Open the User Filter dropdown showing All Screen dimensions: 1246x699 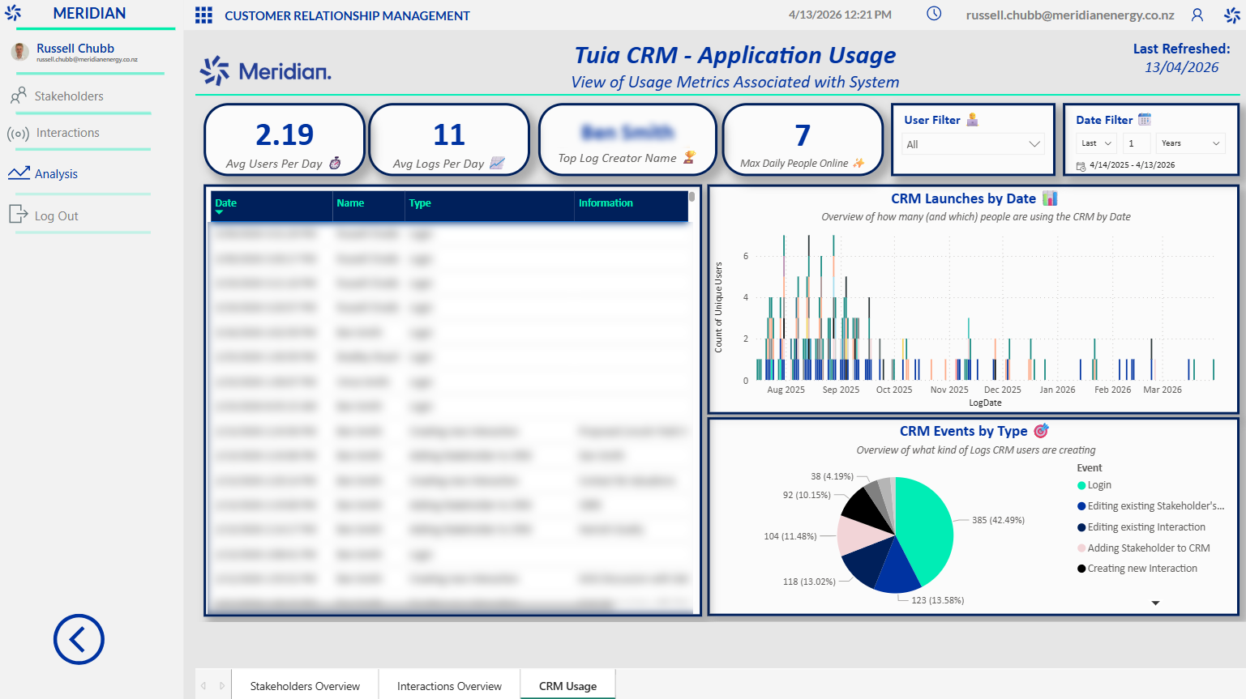pyautogui.click(x=973, y=144)
